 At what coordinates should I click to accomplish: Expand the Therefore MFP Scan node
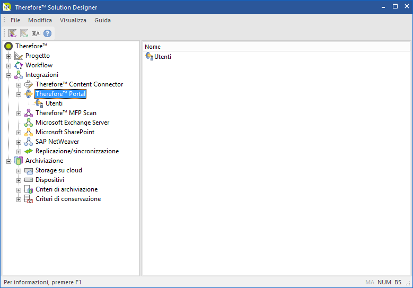19,114
